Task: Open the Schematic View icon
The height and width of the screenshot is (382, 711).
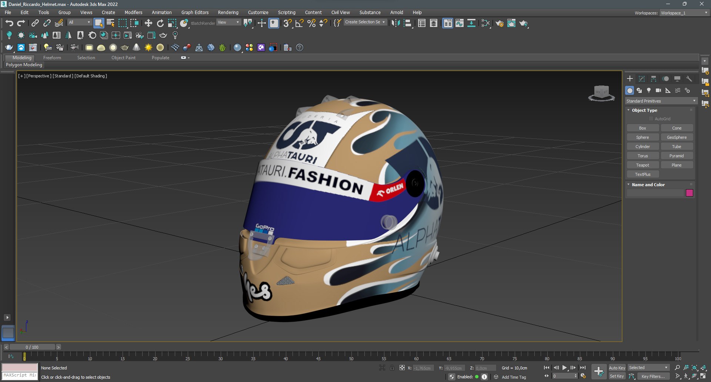Action: pyautogui.click(x=471, y=23)
